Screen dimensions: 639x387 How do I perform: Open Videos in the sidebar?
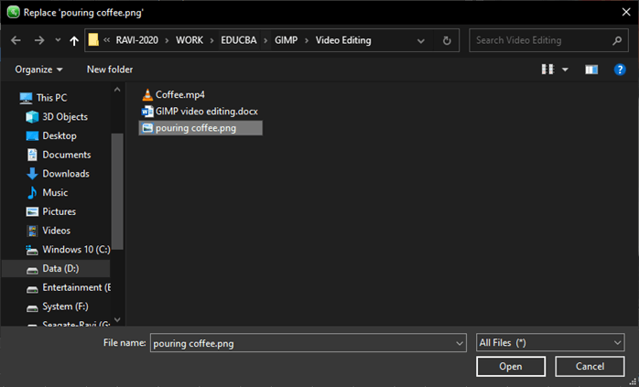(x=56, y=231)
